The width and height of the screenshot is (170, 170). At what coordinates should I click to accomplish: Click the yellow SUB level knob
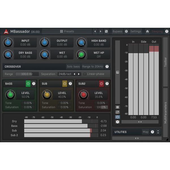tap(47, 95)
